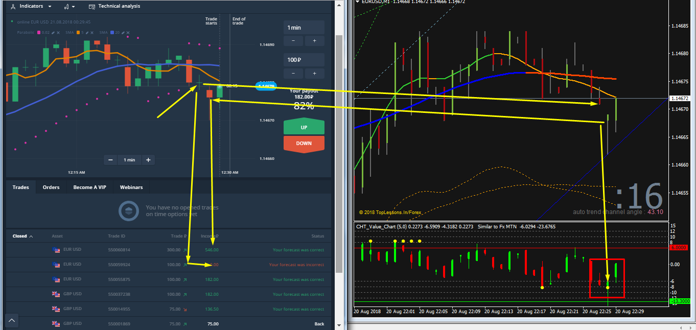This screenshot has width=696, height=330.
Task: Zoom in chart timeframe with plus
Action: pyautogui.click(x=148, y=160)
